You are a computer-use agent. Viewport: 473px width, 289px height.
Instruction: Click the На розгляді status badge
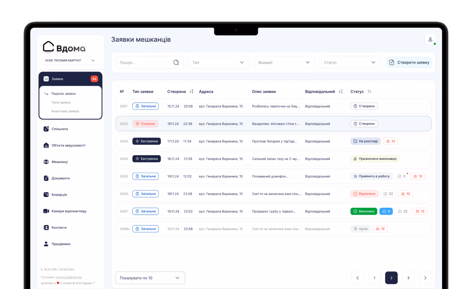[x=366, y=141]
